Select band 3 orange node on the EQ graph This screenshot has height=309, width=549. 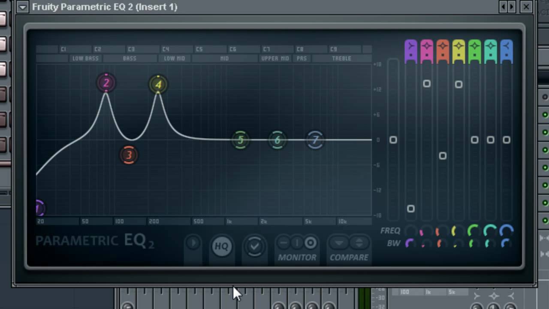pos(128,155)
